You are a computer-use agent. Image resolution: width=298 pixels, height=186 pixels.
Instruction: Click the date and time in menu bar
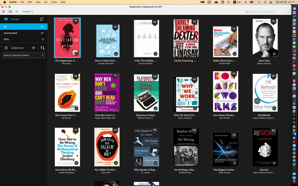[285, 2]
